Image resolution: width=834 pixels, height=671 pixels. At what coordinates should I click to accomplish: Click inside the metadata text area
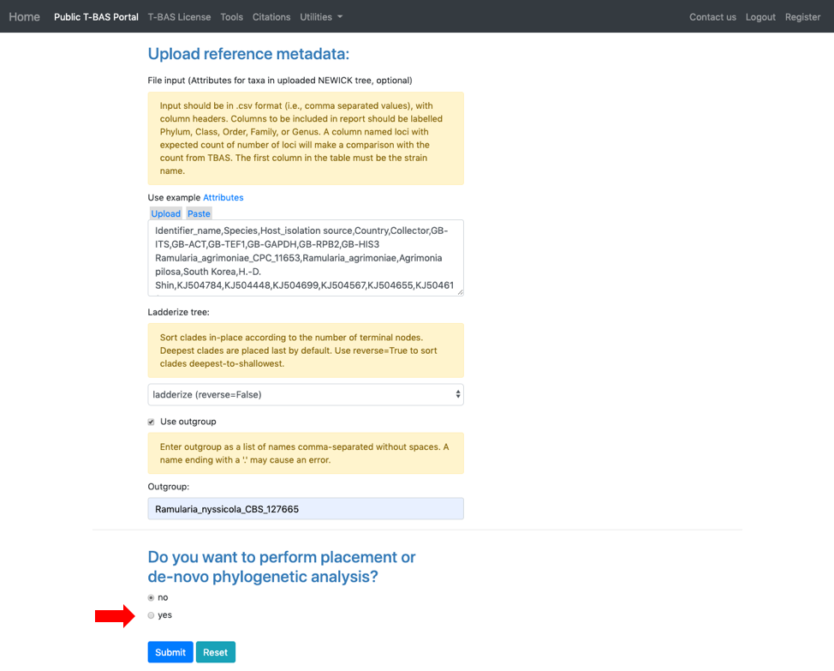(306, 258)
